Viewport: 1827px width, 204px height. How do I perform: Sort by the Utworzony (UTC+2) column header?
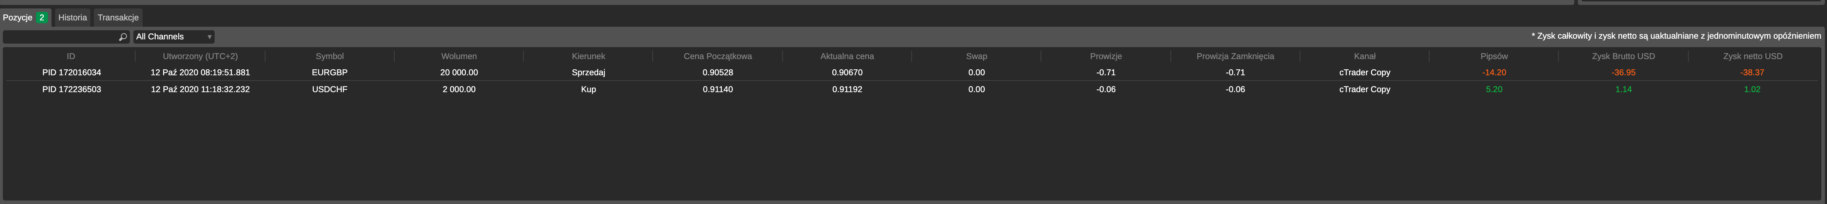coord(200,56)
